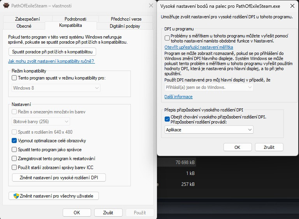Expand the Aplikace scaling dropdown

click(x=209, y=130)
